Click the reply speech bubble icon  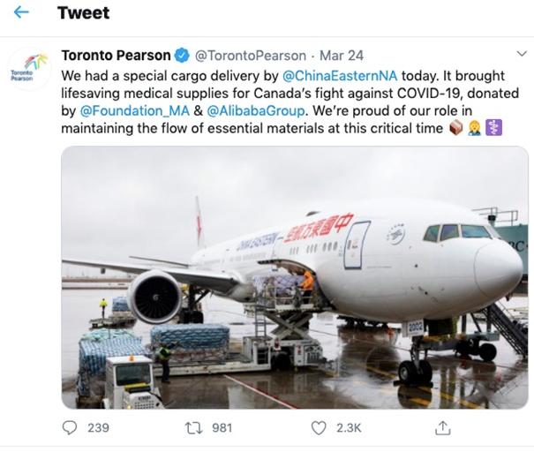coord(71,427)
